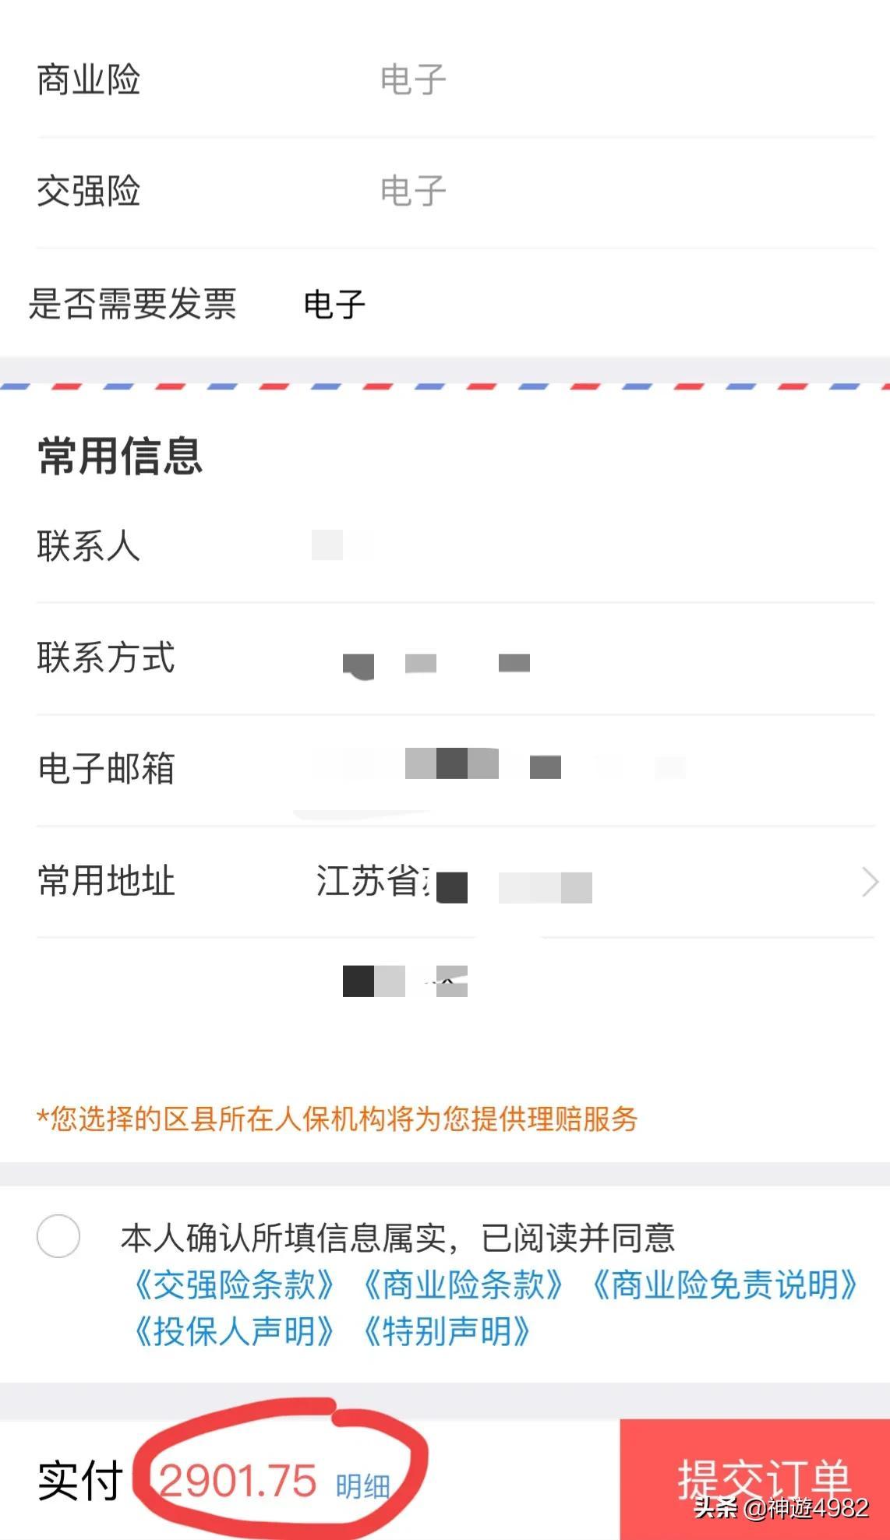Tap the orange 理赔服务 notice text
890x1540 pixels.
point(337,1119)
